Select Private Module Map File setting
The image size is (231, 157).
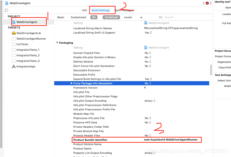(88, 131)
